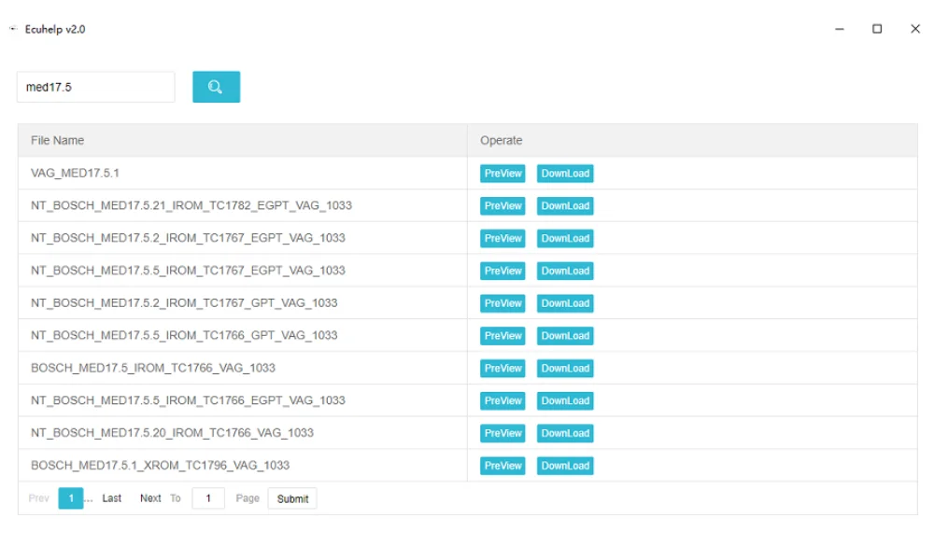Close the Ecuhelp window

point(915,29)
